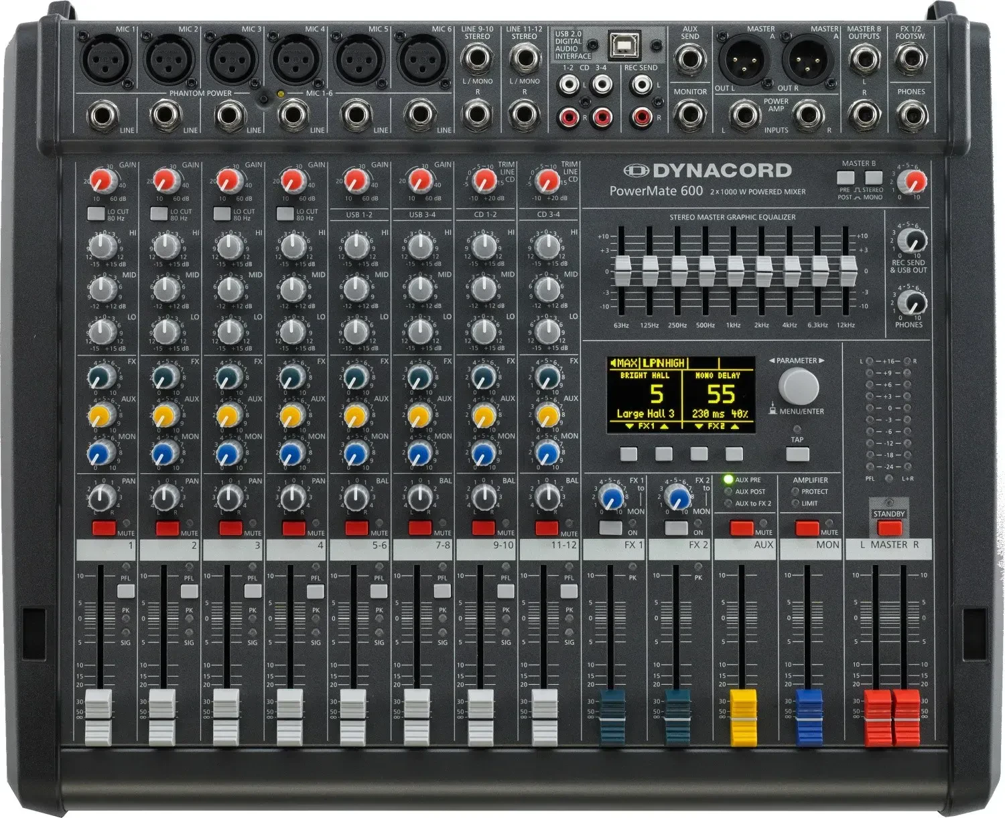Click the red GAIN knob on channel 4

(x=292, y=181)
